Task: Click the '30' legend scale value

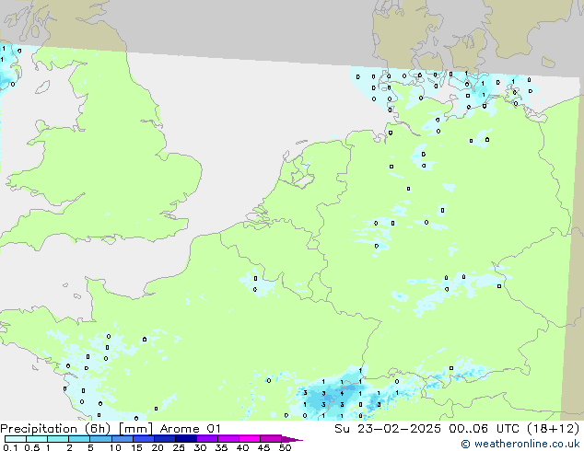Action: point(200,447)
